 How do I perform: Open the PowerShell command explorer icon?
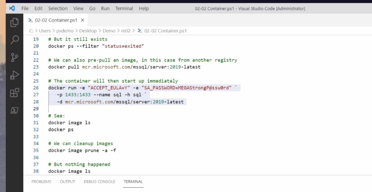click(15, 110)
